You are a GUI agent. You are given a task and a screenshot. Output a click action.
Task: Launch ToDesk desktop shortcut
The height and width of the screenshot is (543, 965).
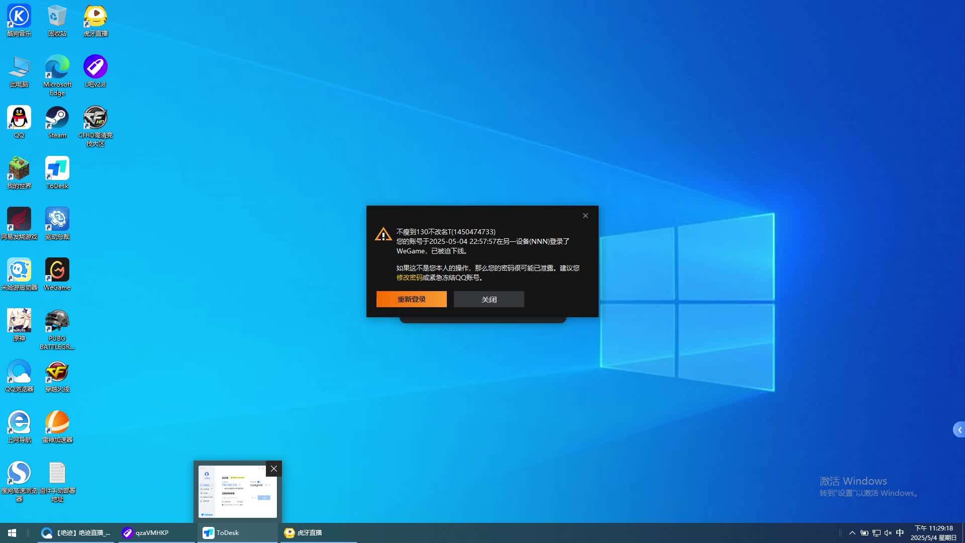click(x=57, y=173)
